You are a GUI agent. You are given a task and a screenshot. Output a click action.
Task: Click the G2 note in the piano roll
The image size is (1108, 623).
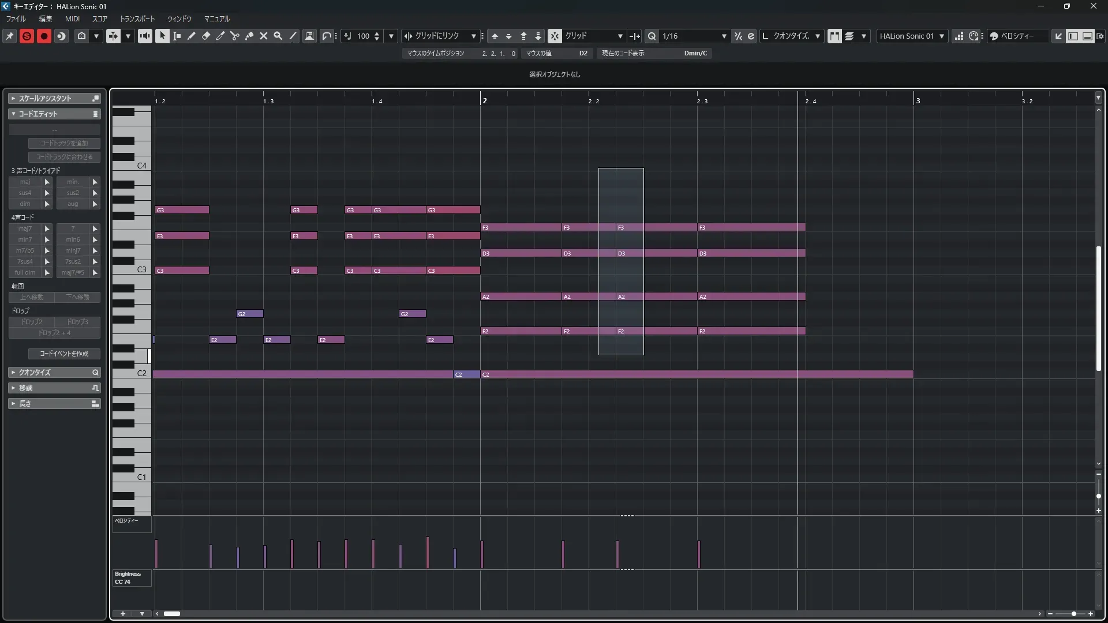coord(250,314)
